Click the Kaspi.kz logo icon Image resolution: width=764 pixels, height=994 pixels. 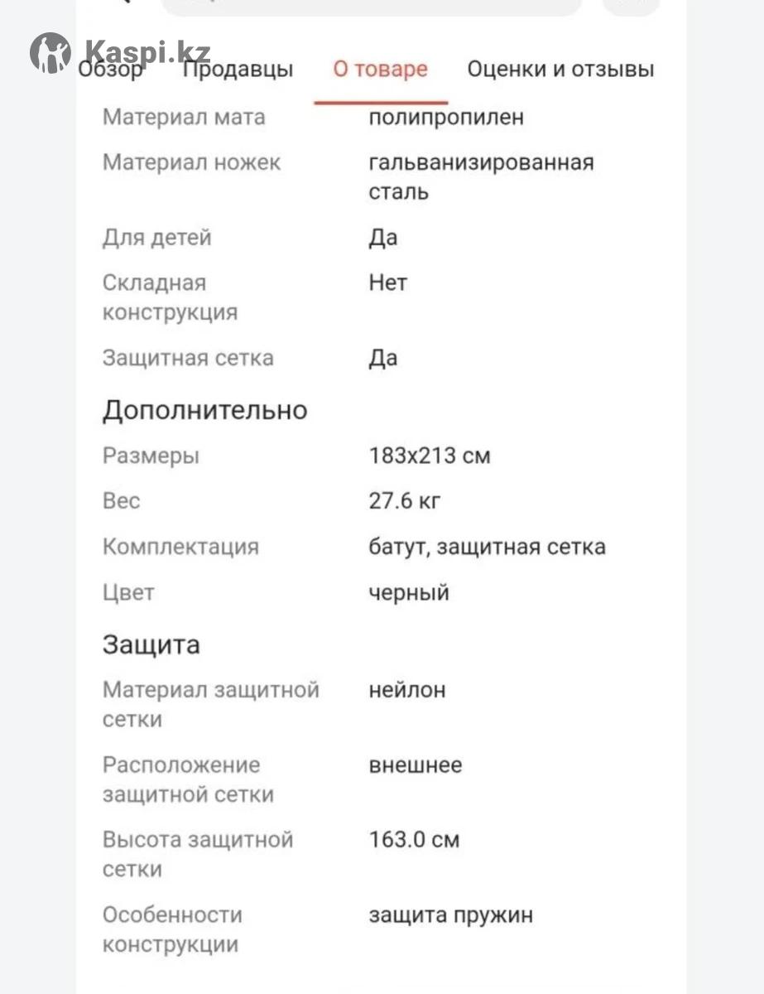click(50, 52)
